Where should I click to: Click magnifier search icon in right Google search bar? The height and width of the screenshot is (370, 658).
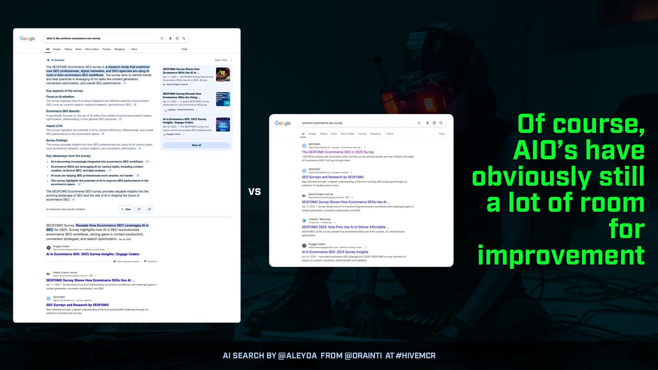coord(441,123)
